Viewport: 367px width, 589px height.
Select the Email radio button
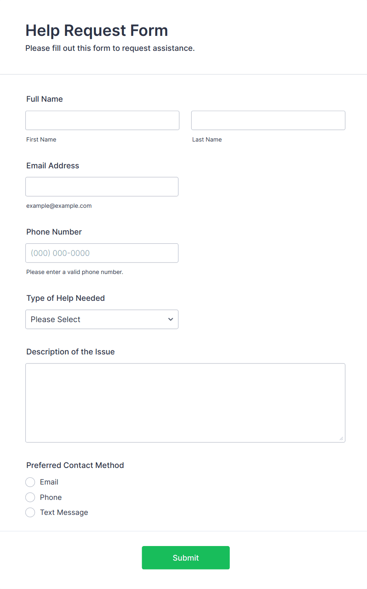pos(30,482)
